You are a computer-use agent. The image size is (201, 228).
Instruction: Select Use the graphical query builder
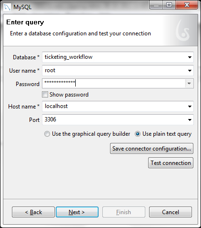(x=47, y=134)
